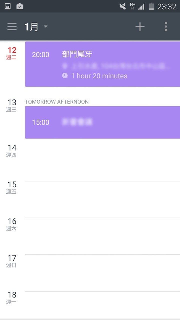The width and height of the screenshot is (180, 320).
Task: Open the hamburger navigation menu
Action: tap(12, 26)
